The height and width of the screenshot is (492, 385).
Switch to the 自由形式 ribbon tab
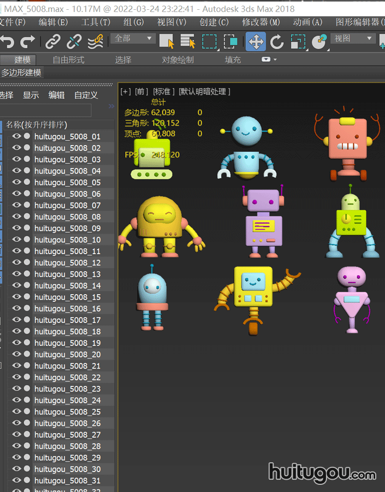click(x=68, y=59)
